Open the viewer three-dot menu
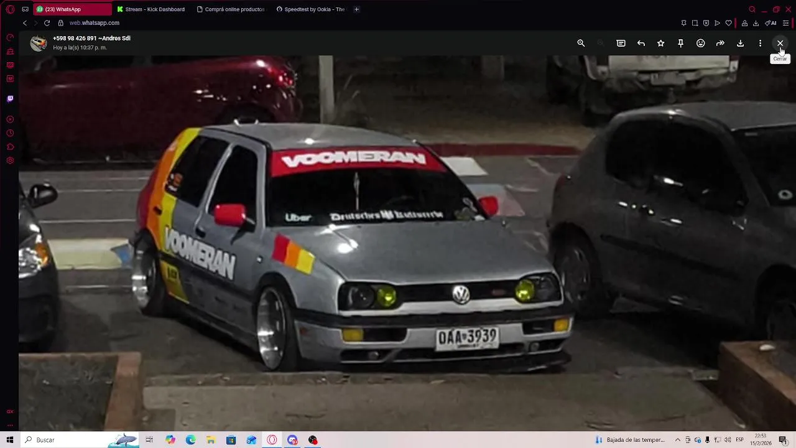The height and width of the screenshot is (448, 796). point(760,43)
